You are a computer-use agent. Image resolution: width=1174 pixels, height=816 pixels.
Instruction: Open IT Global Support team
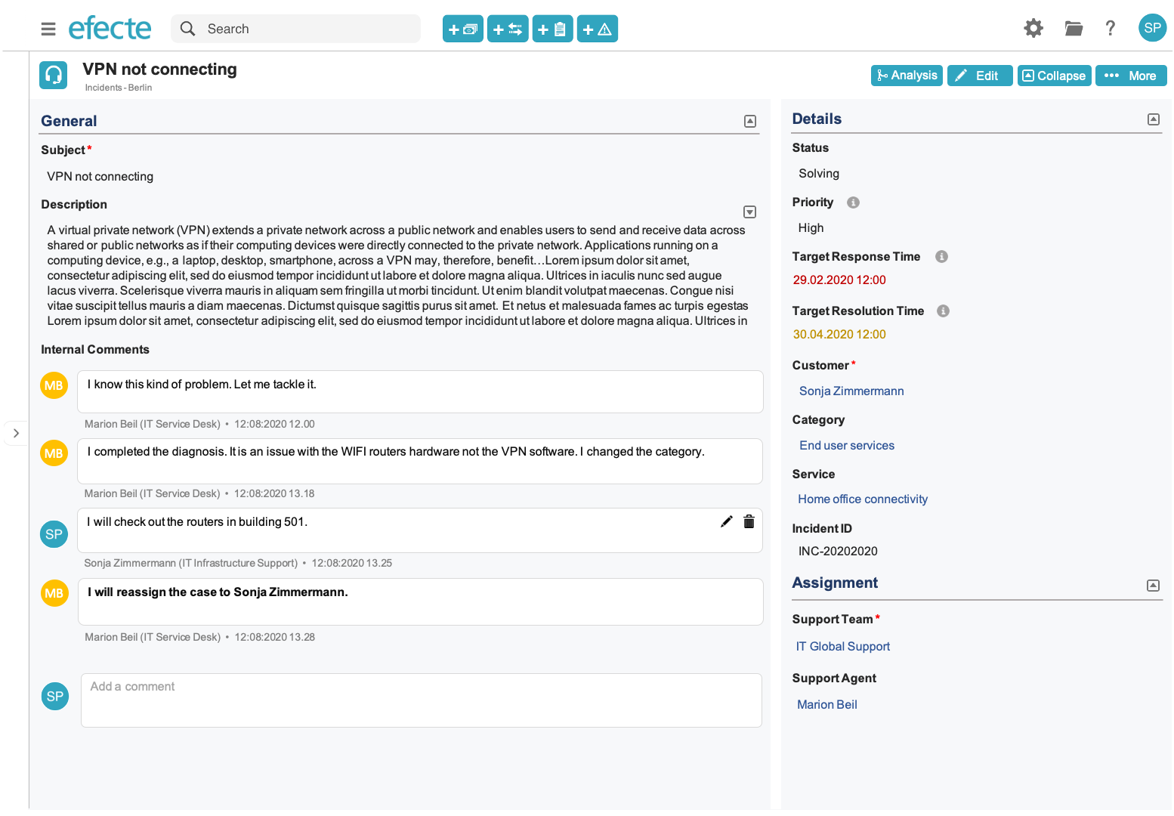point(843,647)
